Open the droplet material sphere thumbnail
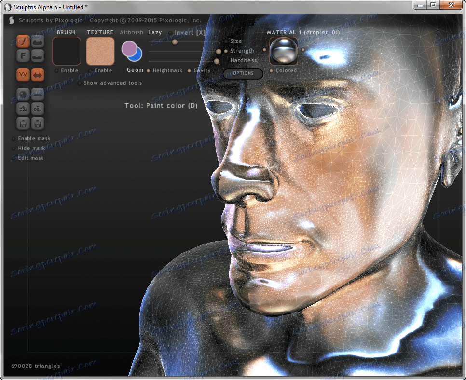 (283, 51)
